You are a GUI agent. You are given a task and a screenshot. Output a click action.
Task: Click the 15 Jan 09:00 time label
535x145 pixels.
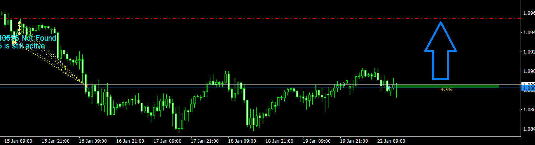click(x=18, y=141)
